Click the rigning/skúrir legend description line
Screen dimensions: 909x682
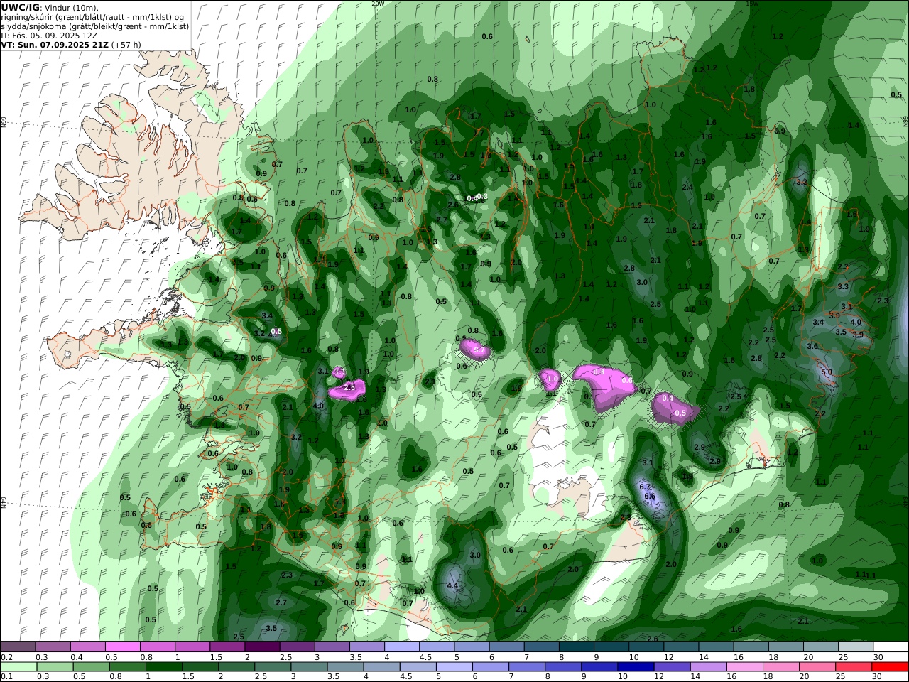click(93, 16)
